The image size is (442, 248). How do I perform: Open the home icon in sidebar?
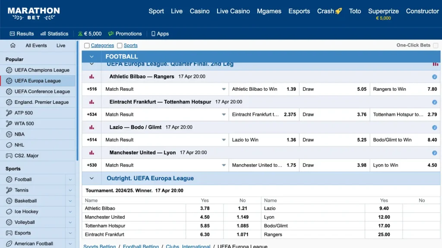click(13, 45)
